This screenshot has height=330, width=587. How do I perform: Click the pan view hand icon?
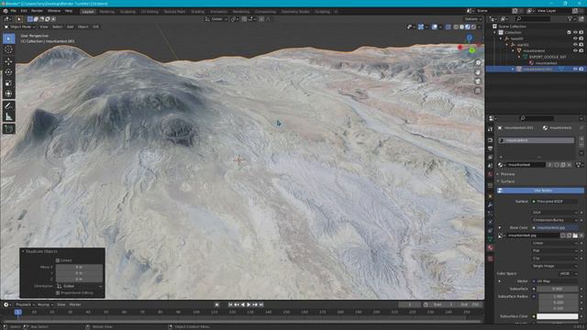click(478, 72)
